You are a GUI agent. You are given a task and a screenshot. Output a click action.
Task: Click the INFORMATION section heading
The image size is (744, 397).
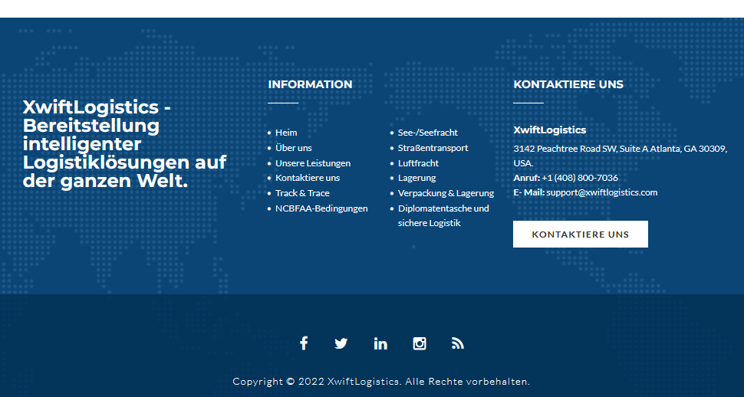tap(311, 84)
